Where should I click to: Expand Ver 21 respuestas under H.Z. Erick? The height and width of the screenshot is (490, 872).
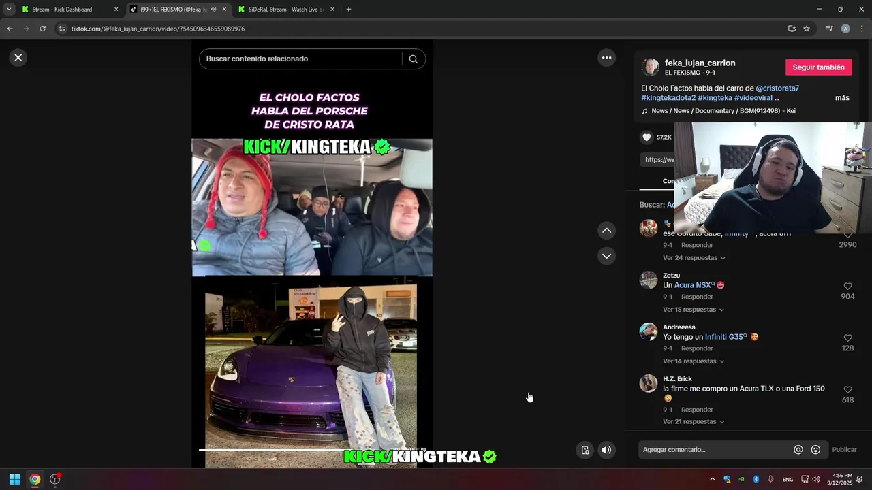click(694, 422)
